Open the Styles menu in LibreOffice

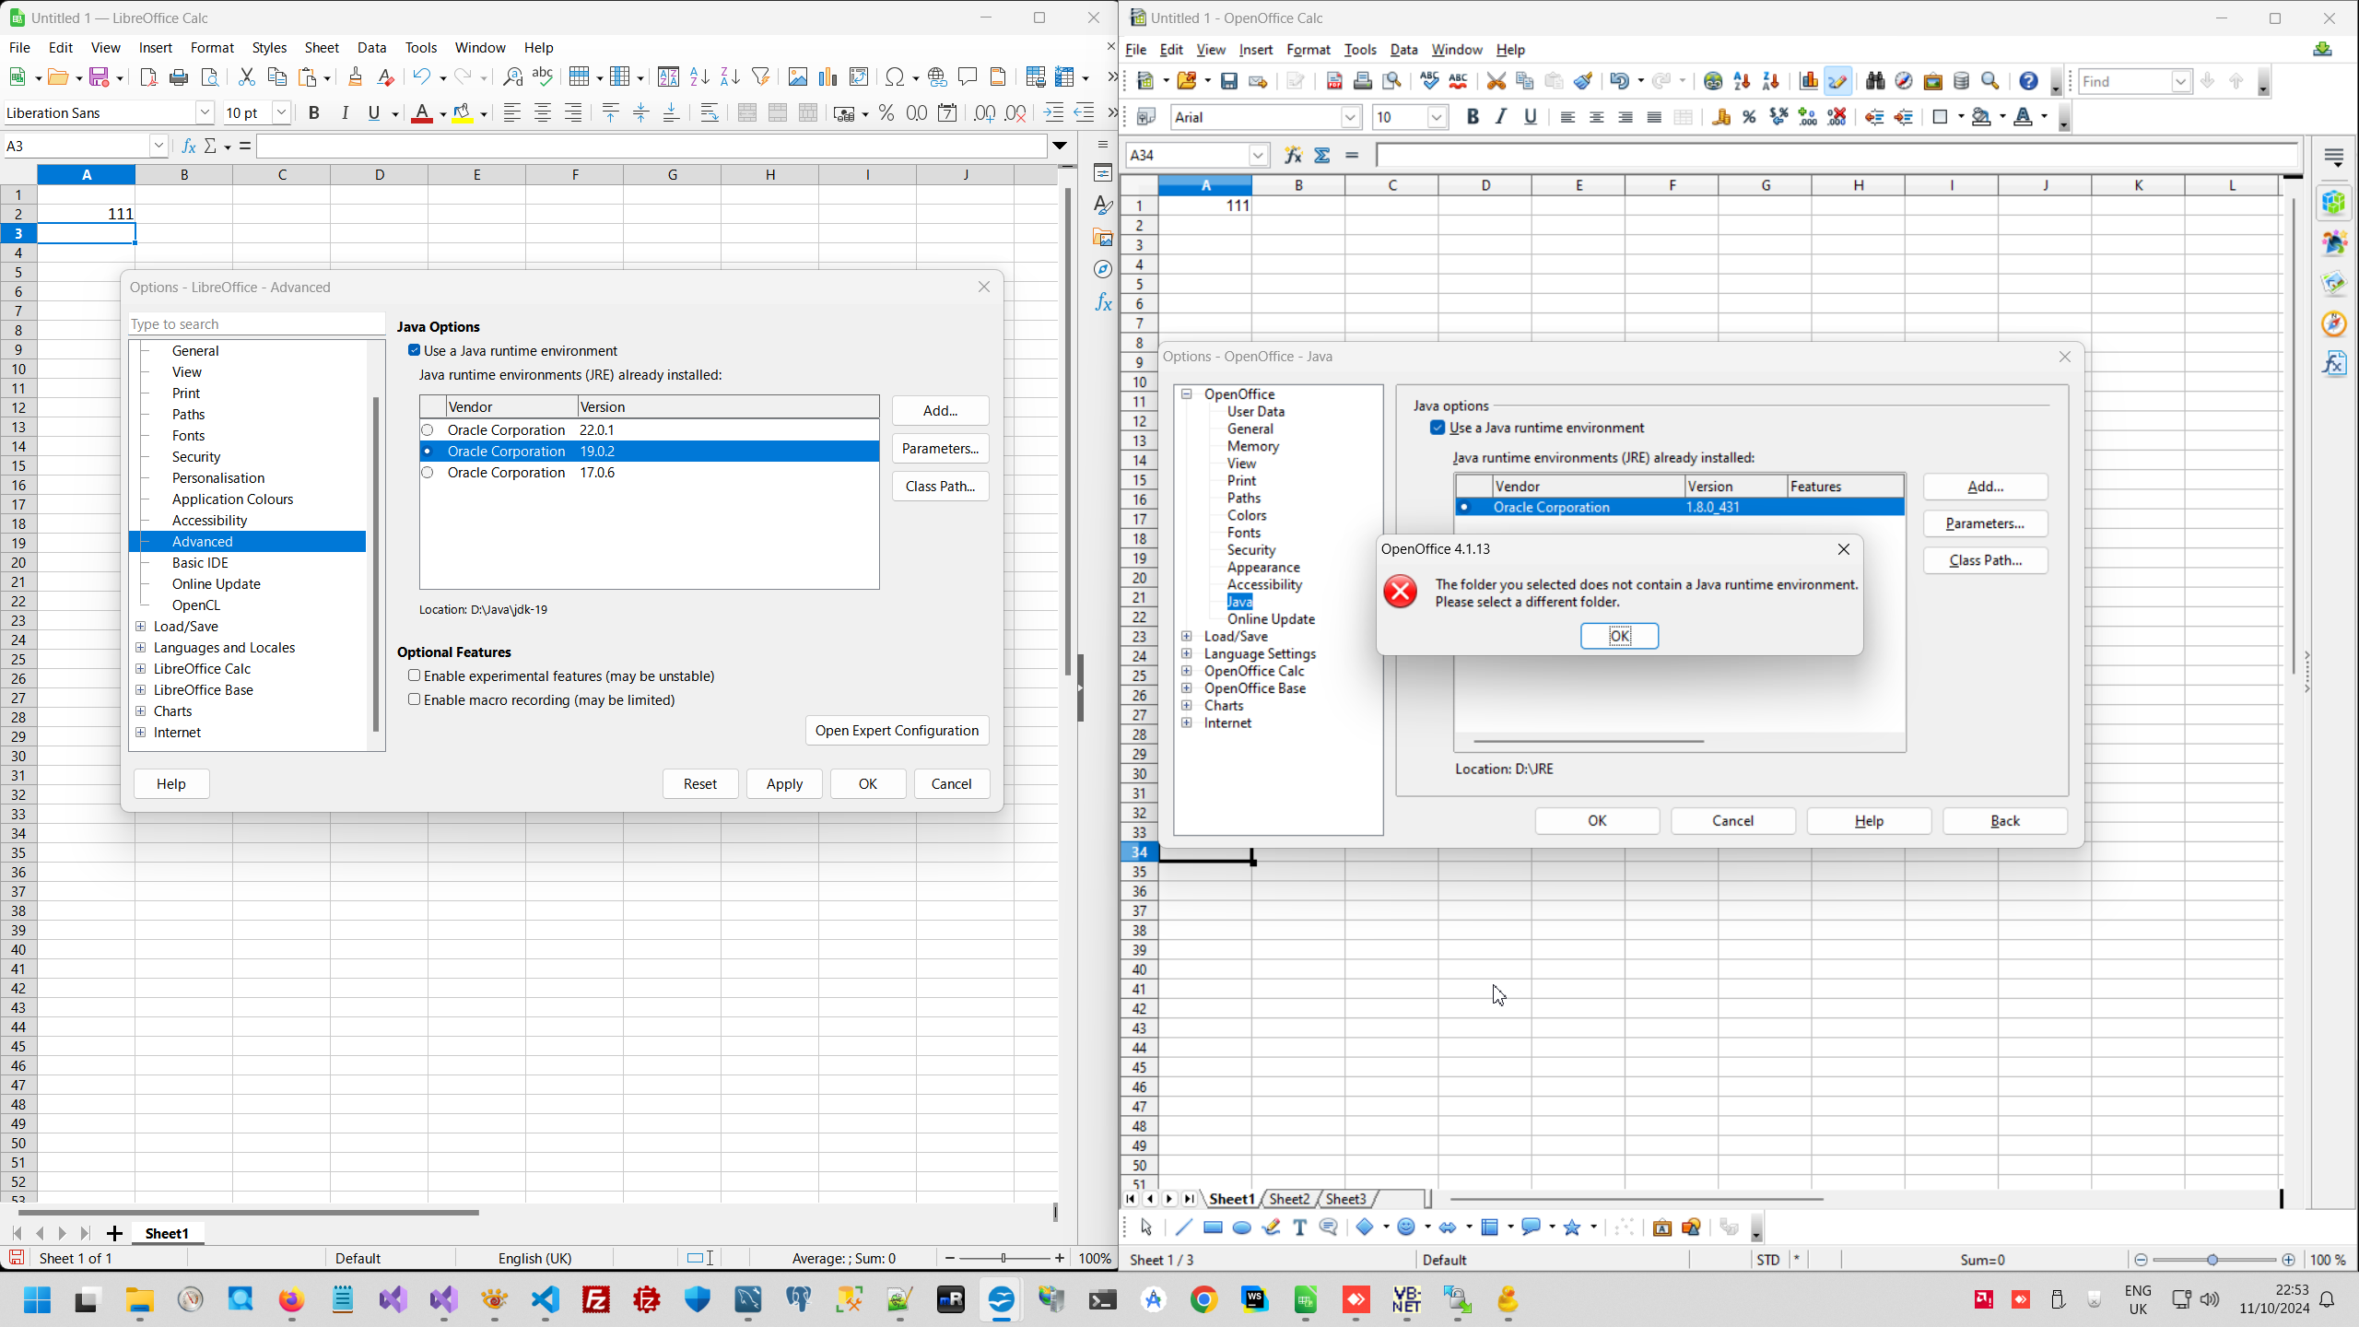click(x=269, y=48)
